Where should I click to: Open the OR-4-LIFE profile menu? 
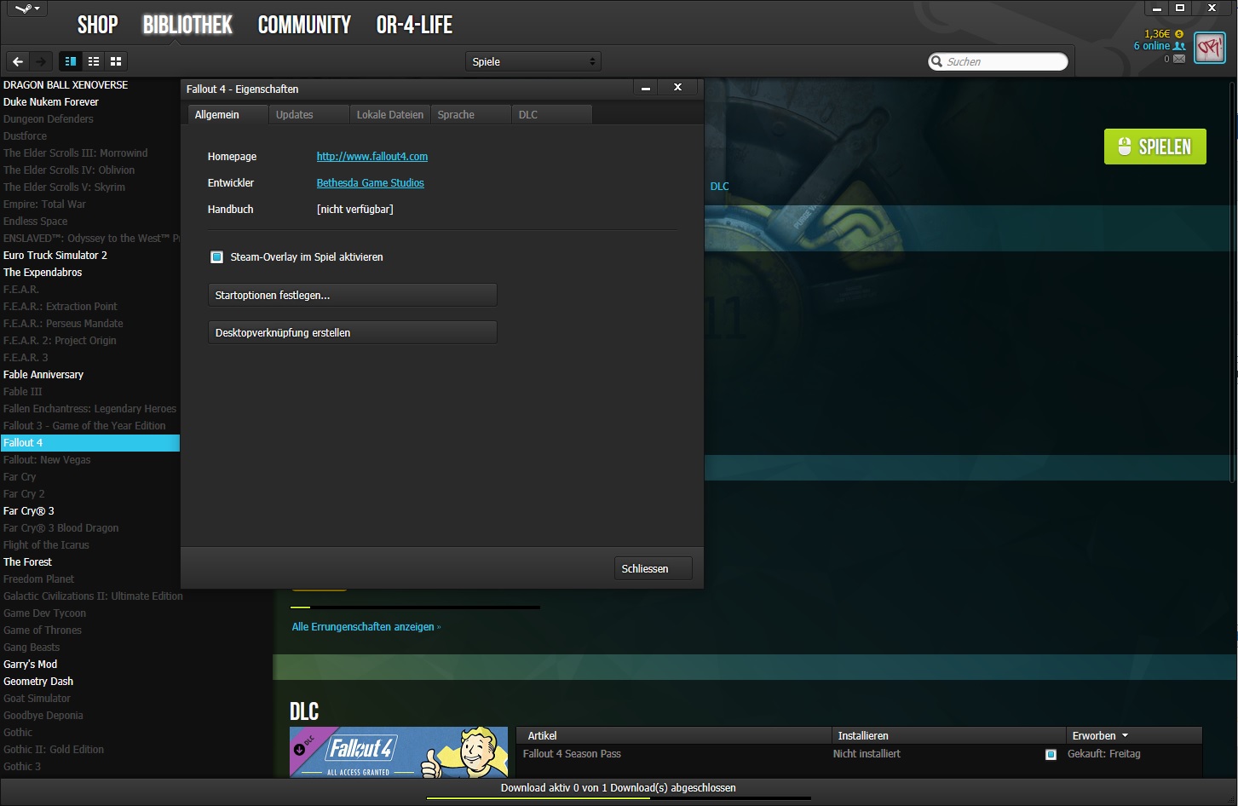[414, 25]
